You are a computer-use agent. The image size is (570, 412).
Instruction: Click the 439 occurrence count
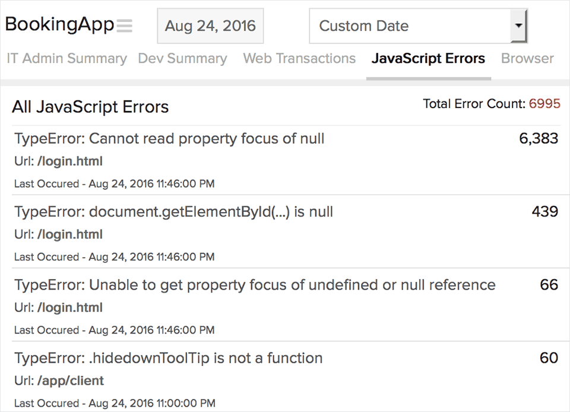pyautogui.click(x=545, y=211)
